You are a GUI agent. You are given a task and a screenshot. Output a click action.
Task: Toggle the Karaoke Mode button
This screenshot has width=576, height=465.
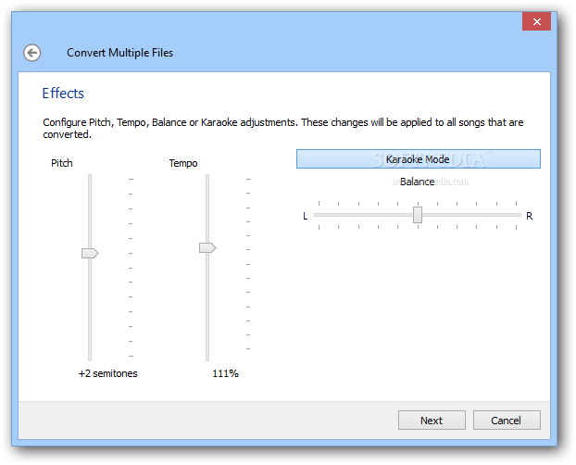pyautogui.click(x=418, y=159)
